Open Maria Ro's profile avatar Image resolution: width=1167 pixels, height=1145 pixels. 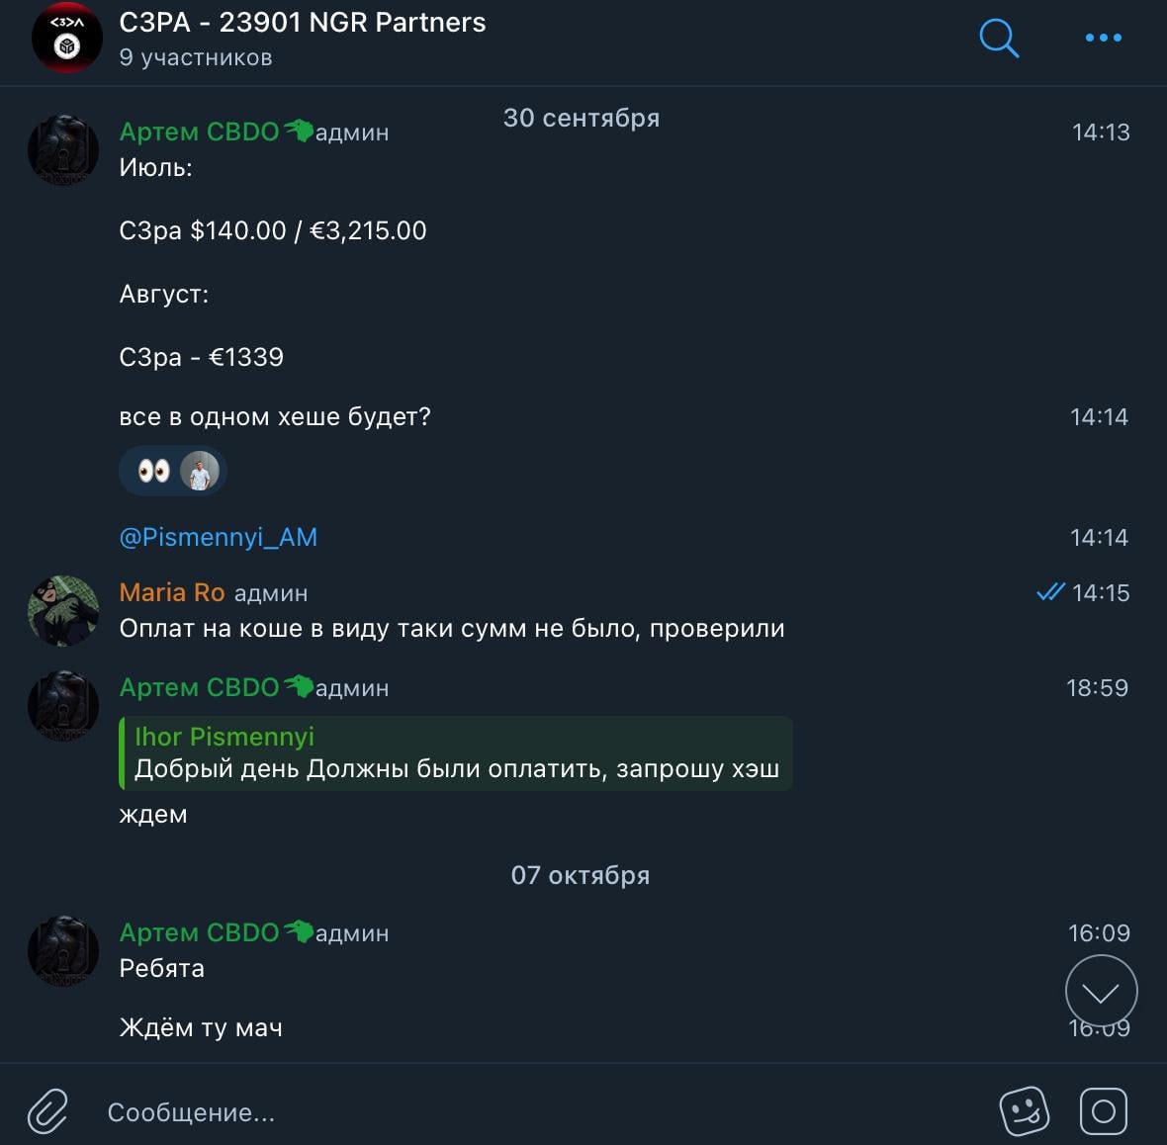[x=63, y=611]
